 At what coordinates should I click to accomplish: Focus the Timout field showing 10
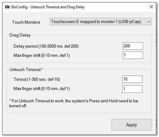[x=132, y=79]
